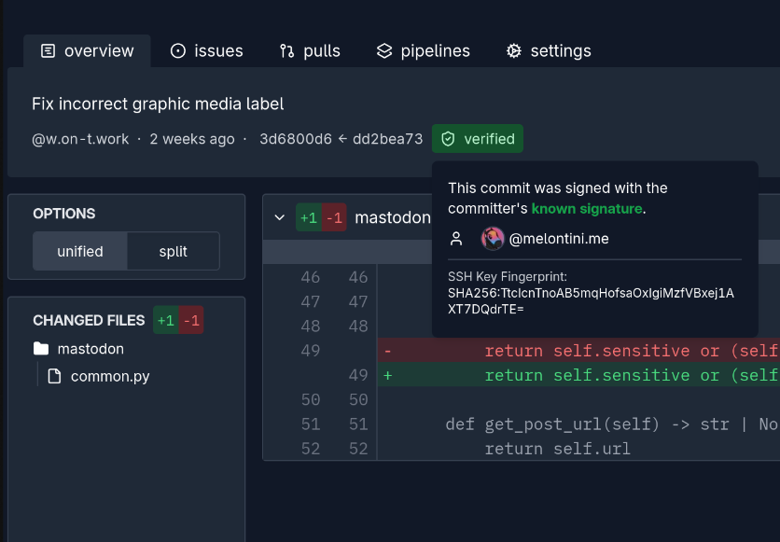Click the @w.on-t.work author link
Screen dimensions: 780x542
(x=80, y=138)
